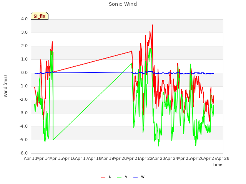Click the 4.0 y-axis tick label
This screenshot has width=246, height=184.
coord(24,19)
